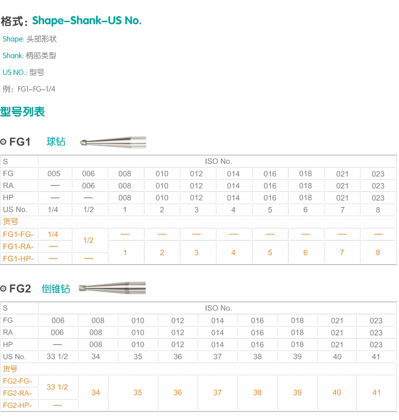Screen dimensions: 399x420
Task: Click the 型号列表 heading
Action: pyautogui.click(x=22, y=112)
